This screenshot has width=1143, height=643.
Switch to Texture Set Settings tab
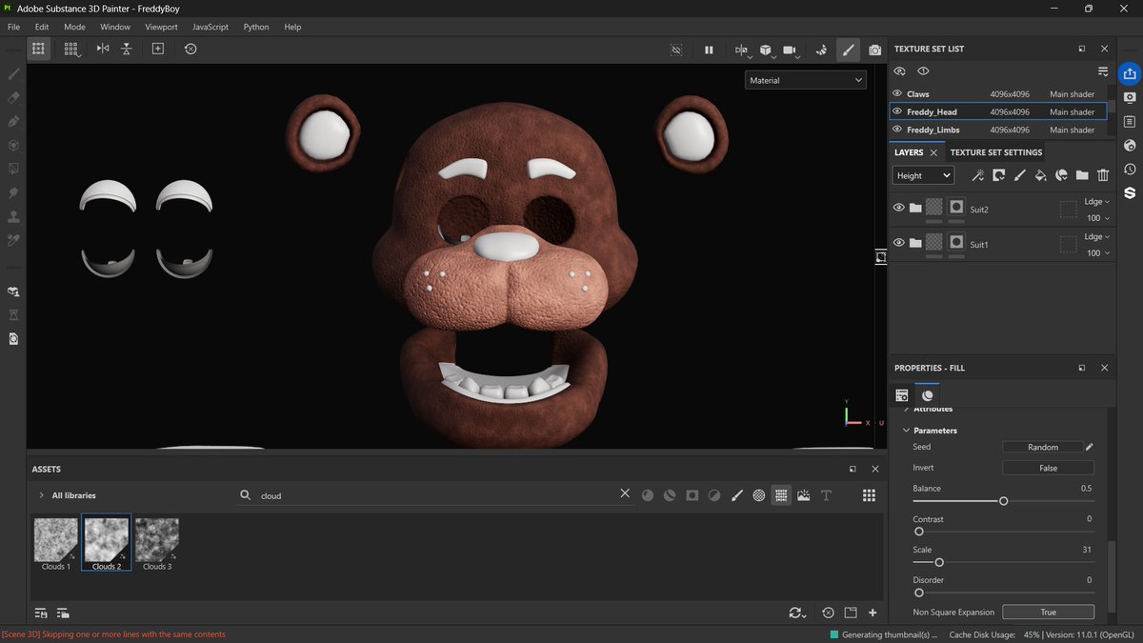996,152
